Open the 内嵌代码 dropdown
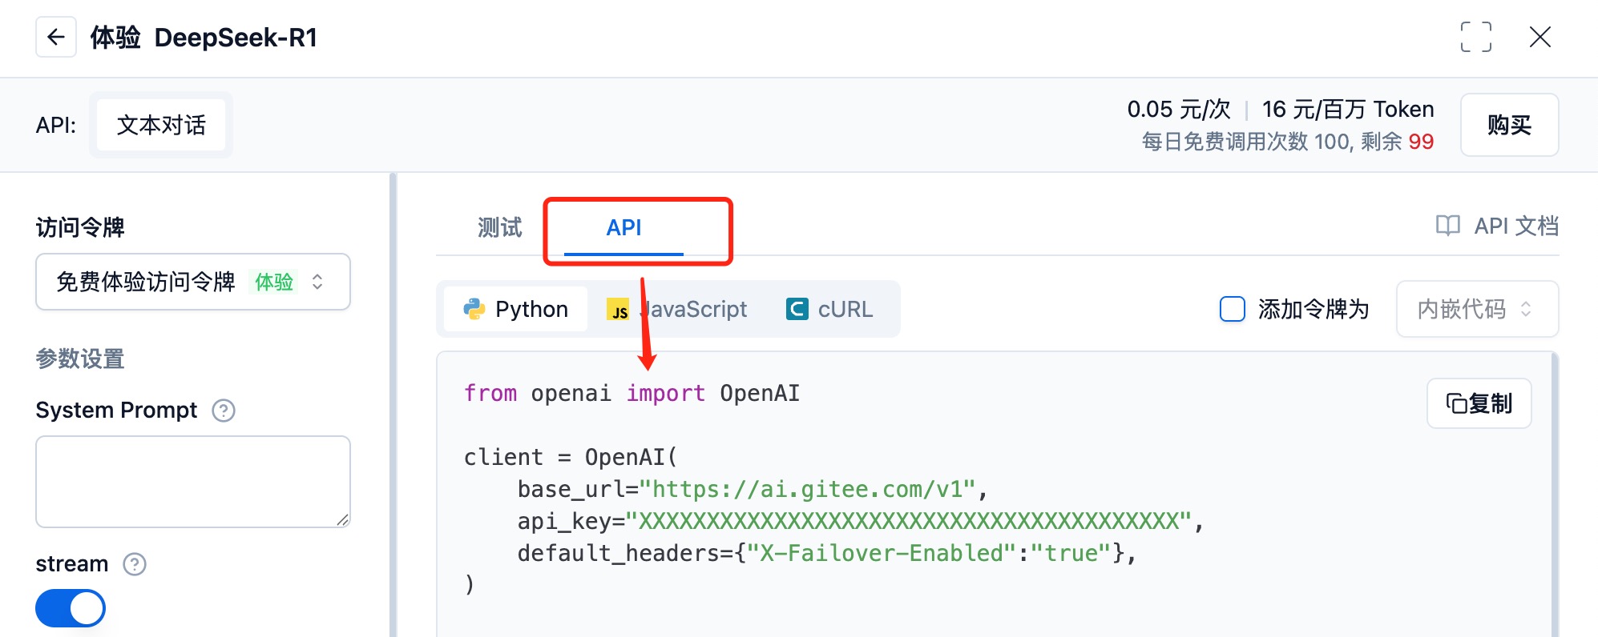This screenshot has height=637, width=1598. click(x=1477, y=309)
